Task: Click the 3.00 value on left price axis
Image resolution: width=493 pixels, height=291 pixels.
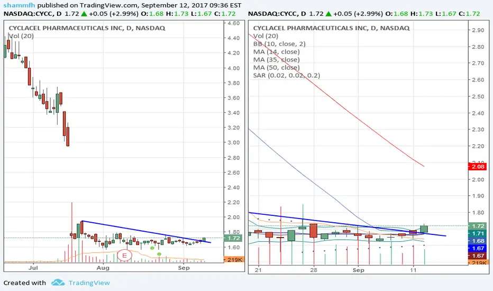Action: (x=234, y=142)
